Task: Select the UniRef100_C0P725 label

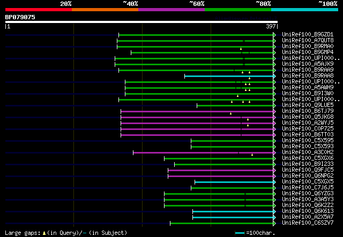Action: (x=308, y=129)
